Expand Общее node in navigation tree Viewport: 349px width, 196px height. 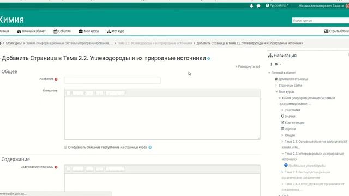[282, 136]
